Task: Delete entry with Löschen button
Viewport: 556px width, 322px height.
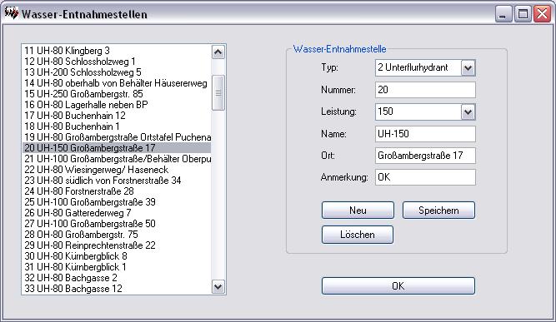Action: 358,235
